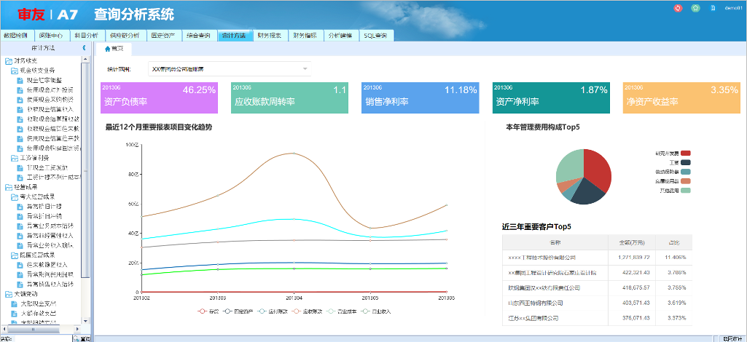Click the 资产负债率 purple card
Screen dimensions: 747x342
pos(160,98)
